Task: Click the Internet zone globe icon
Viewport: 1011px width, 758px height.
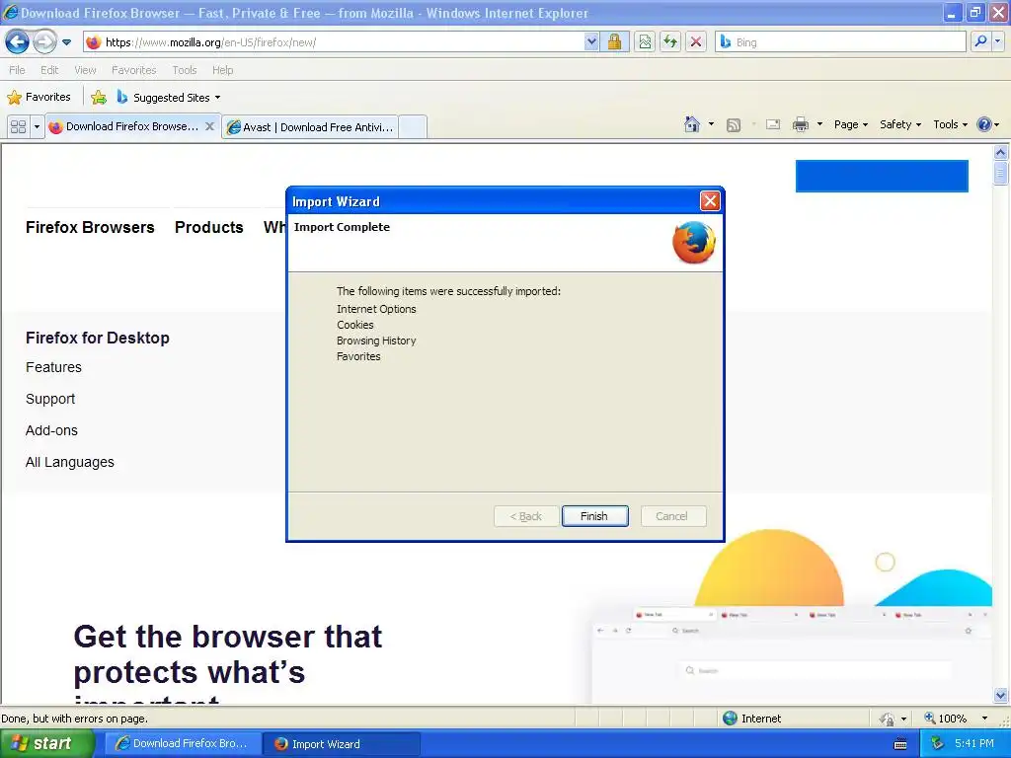Action: [730, 719]
